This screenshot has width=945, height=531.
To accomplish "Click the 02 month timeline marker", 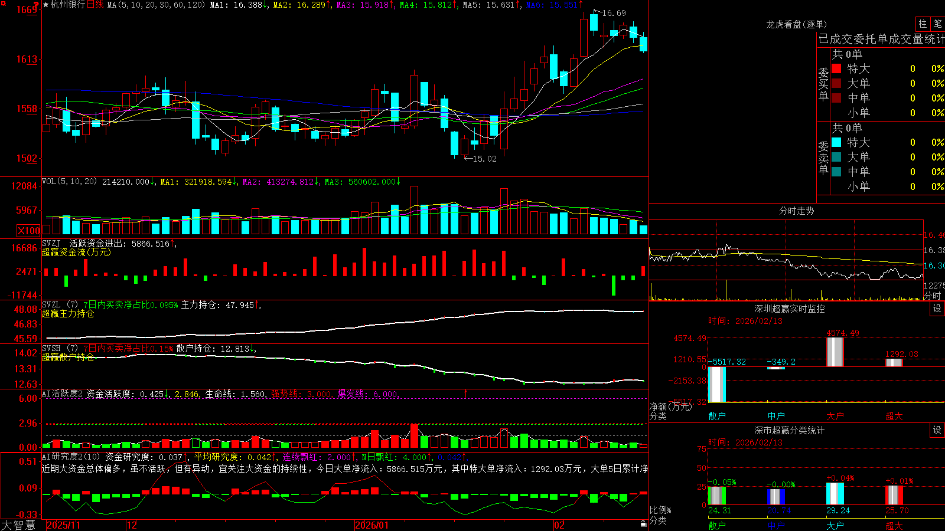I will pos(559,525).
